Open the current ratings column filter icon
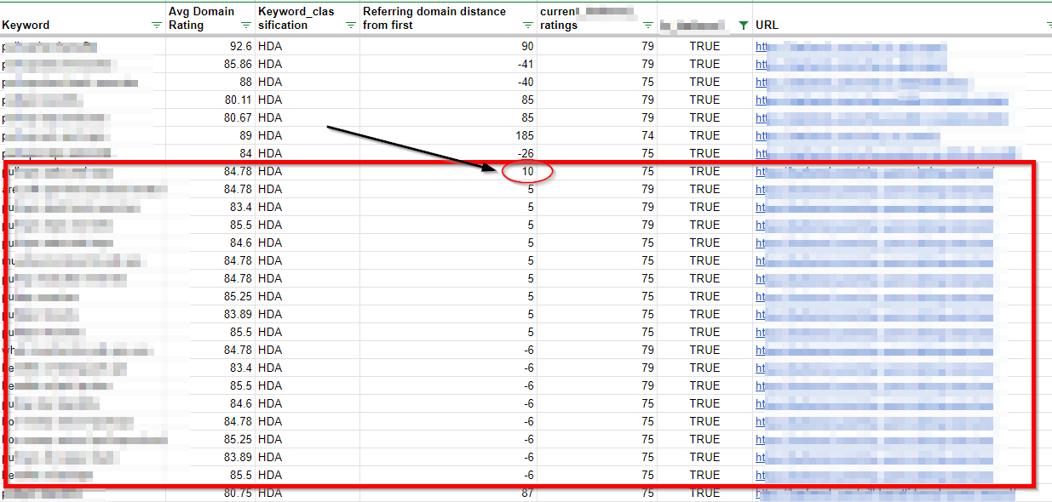The image size is (1052, 502). 648,26
